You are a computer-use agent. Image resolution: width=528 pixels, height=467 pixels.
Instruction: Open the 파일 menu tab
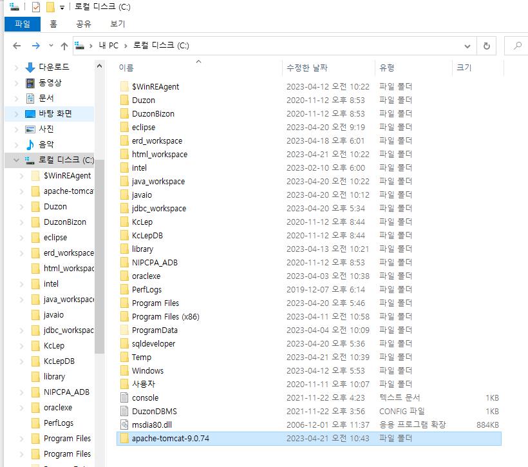23,24
